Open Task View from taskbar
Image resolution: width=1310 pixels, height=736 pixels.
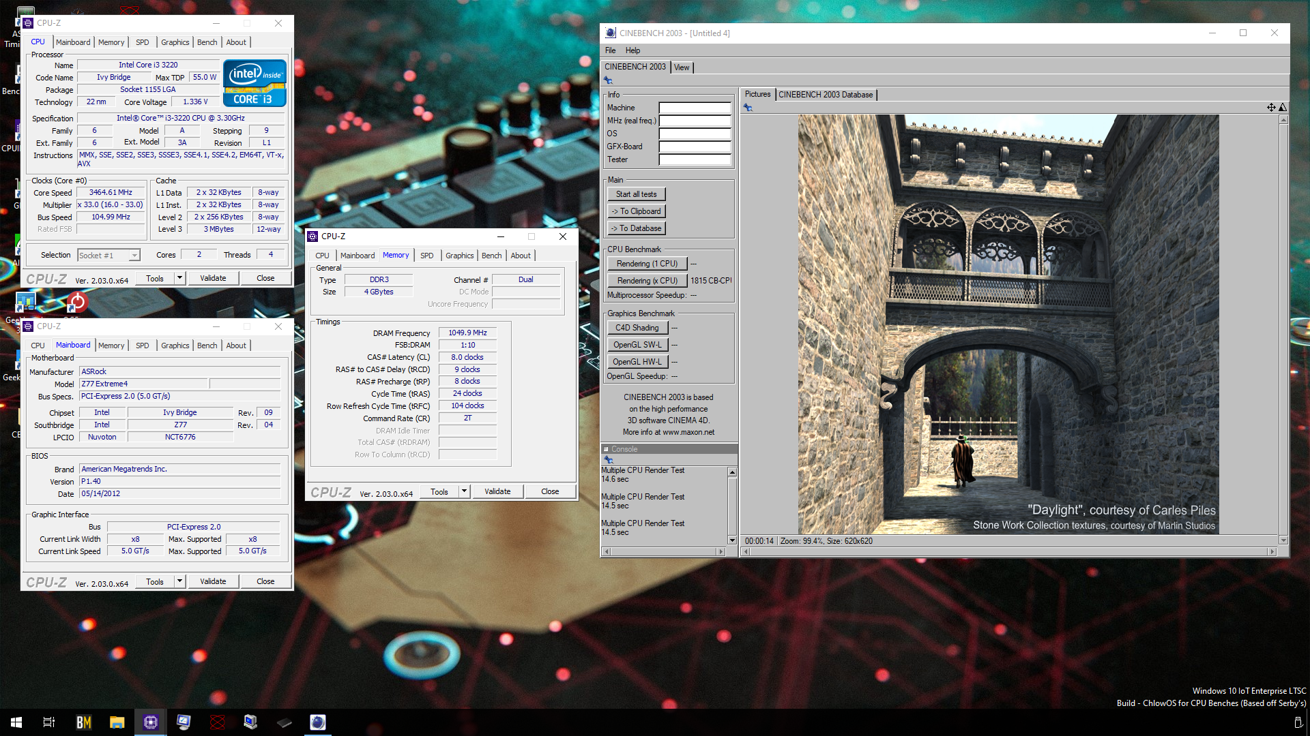(x=49, y=722)
